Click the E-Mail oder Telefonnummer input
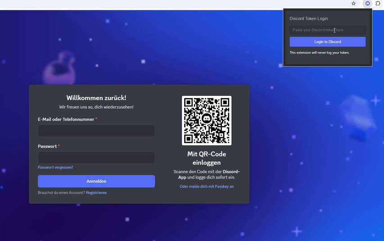The width and height of the screenshot is (384, 241). click(x=96, y=131)
